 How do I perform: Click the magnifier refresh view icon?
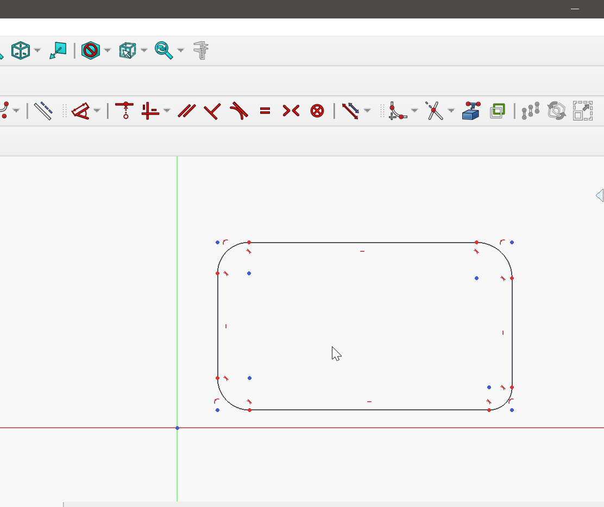point(163,50)
